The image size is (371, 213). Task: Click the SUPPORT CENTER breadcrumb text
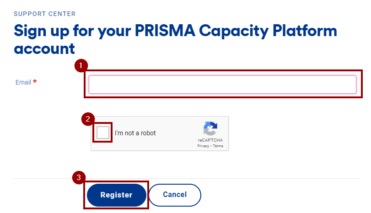tap(45, 14)
